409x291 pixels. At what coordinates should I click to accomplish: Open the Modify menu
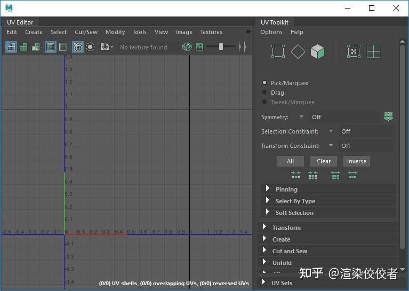point(115,32)
